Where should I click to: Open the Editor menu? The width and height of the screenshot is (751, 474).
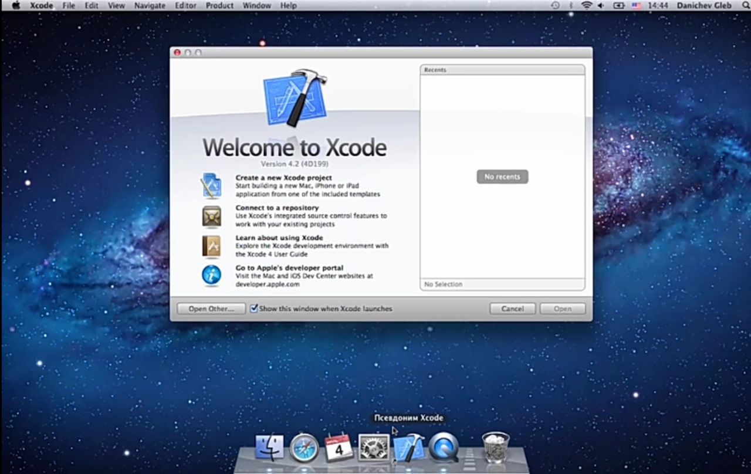(x=185, y=5)
